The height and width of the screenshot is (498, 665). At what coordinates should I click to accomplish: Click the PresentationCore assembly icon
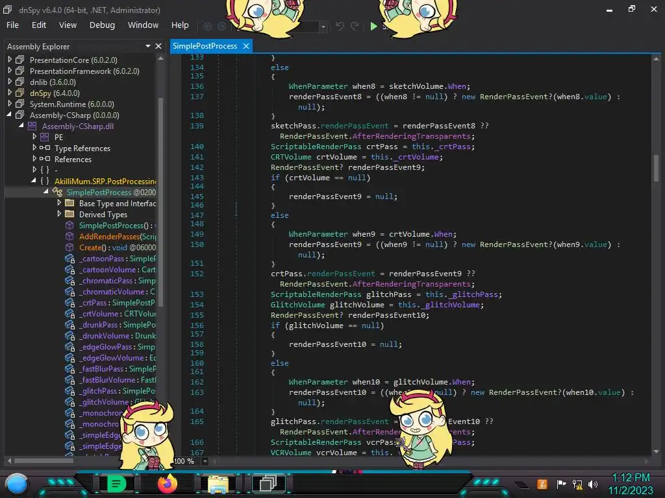(x=20, y=60)
